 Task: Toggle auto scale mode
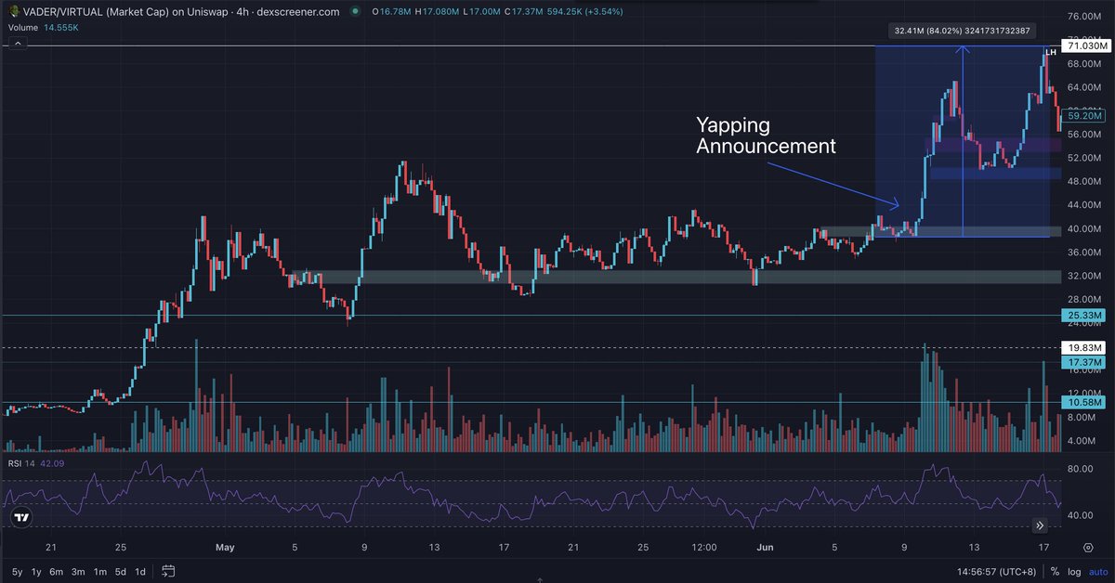coord(1097,571)
